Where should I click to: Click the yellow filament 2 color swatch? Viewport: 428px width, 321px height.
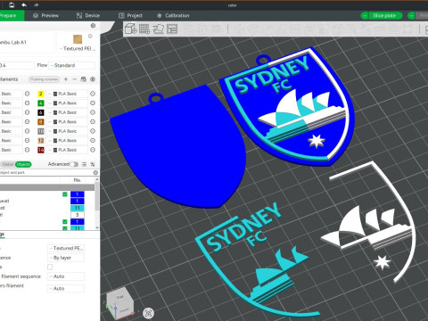point(41,94)
